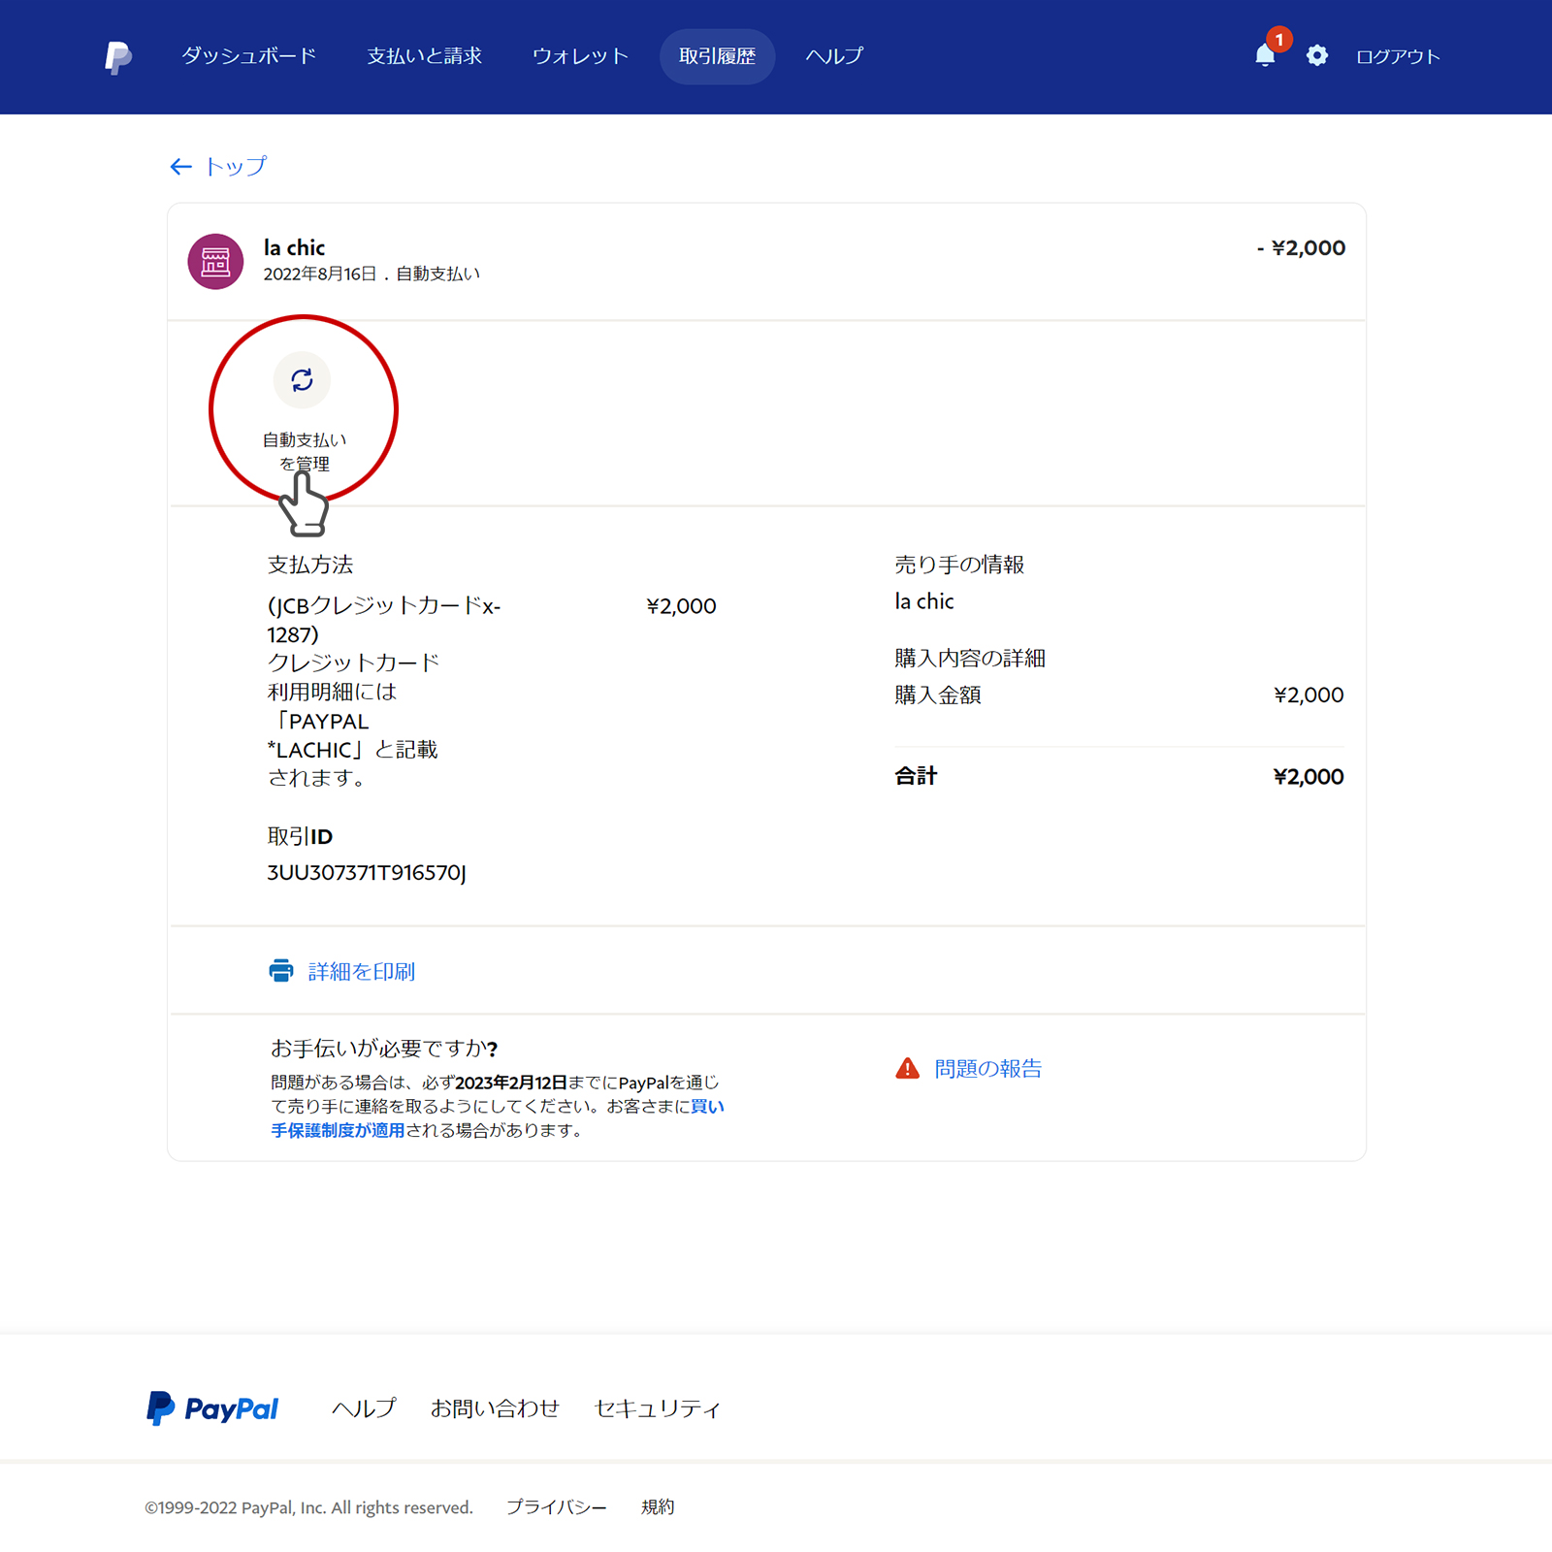
Task: Return via the トップ link
Action: (235, 167)
